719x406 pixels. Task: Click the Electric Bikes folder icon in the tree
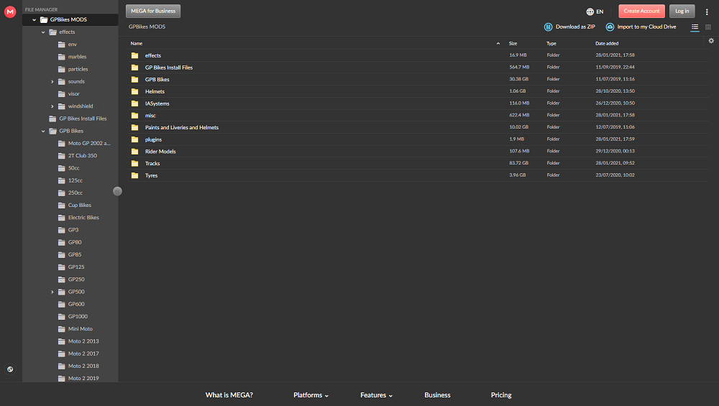coord(61,218)
